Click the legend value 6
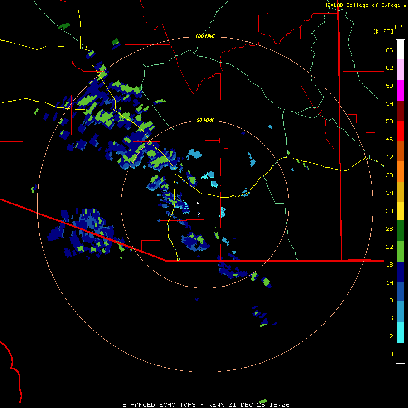This screenshot has width=408, height=408. [x=391, y=318]
